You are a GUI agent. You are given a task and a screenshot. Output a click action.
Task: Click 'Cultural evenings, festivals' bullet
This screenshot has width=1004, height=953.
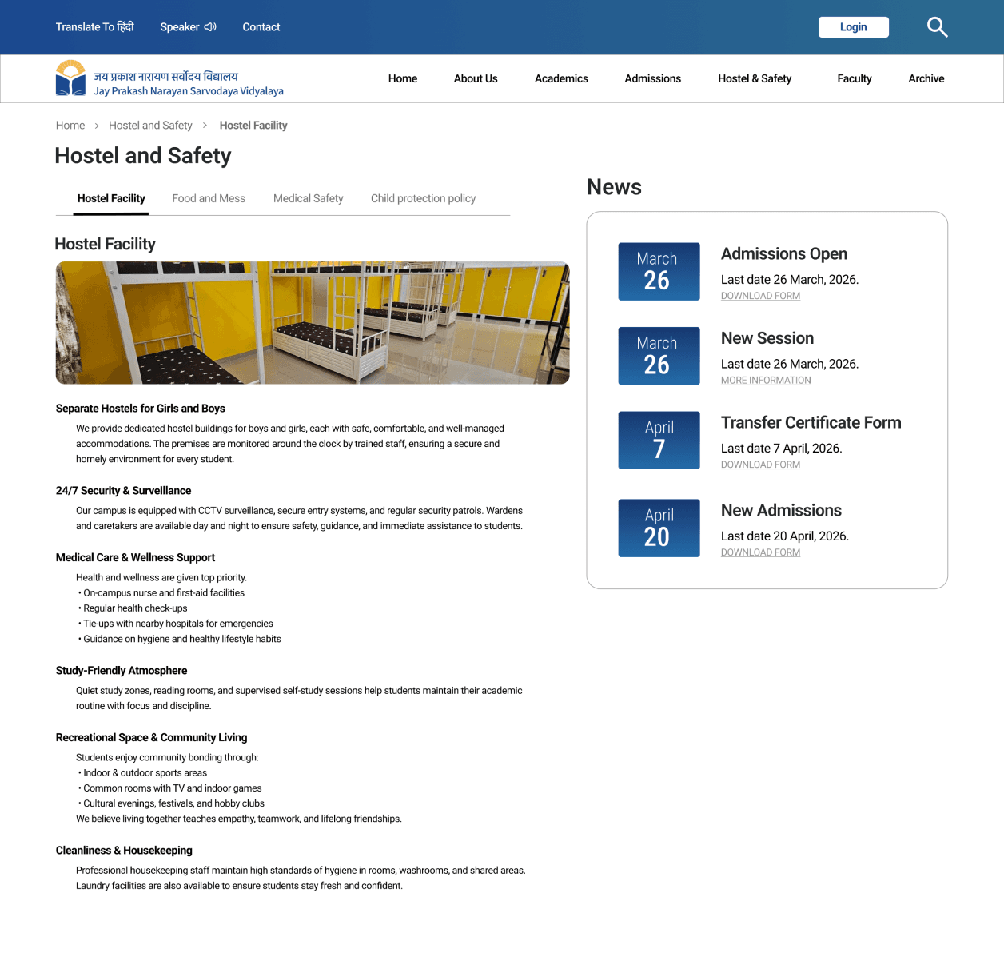[x=171, y=803]
